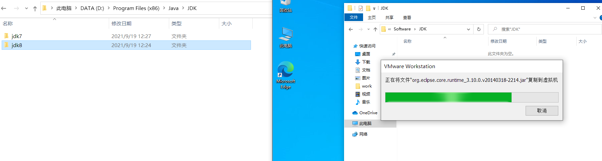The width and height of the screenshot is (602, 161).
Task: Sort JDK window by 修改日期 column
Action: (498, 41)
